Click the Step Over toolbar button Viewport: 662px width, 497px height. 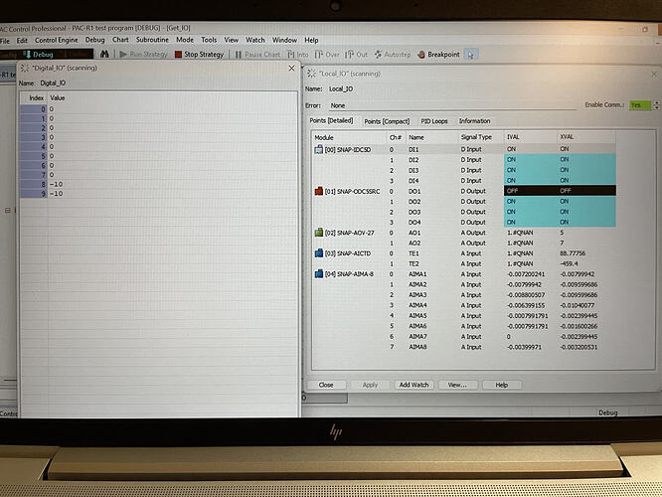327,55
